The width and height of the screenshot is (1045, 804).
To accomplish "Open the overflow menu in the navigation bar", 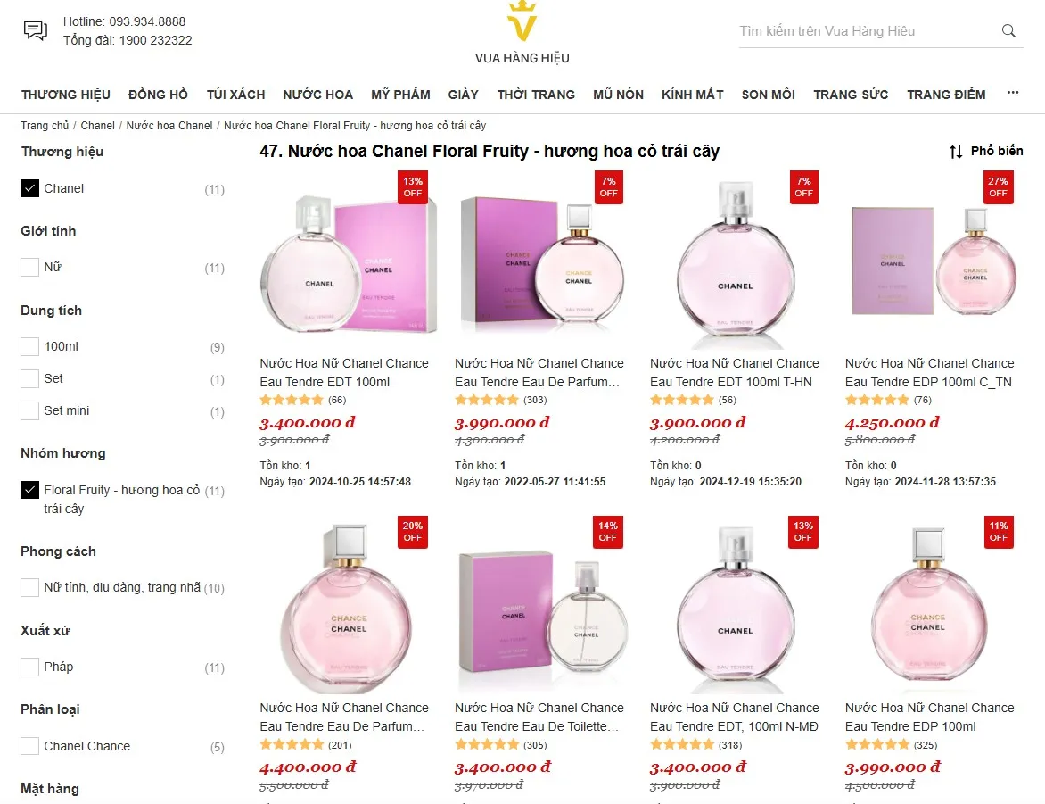I will click(x=1012, y=94).
